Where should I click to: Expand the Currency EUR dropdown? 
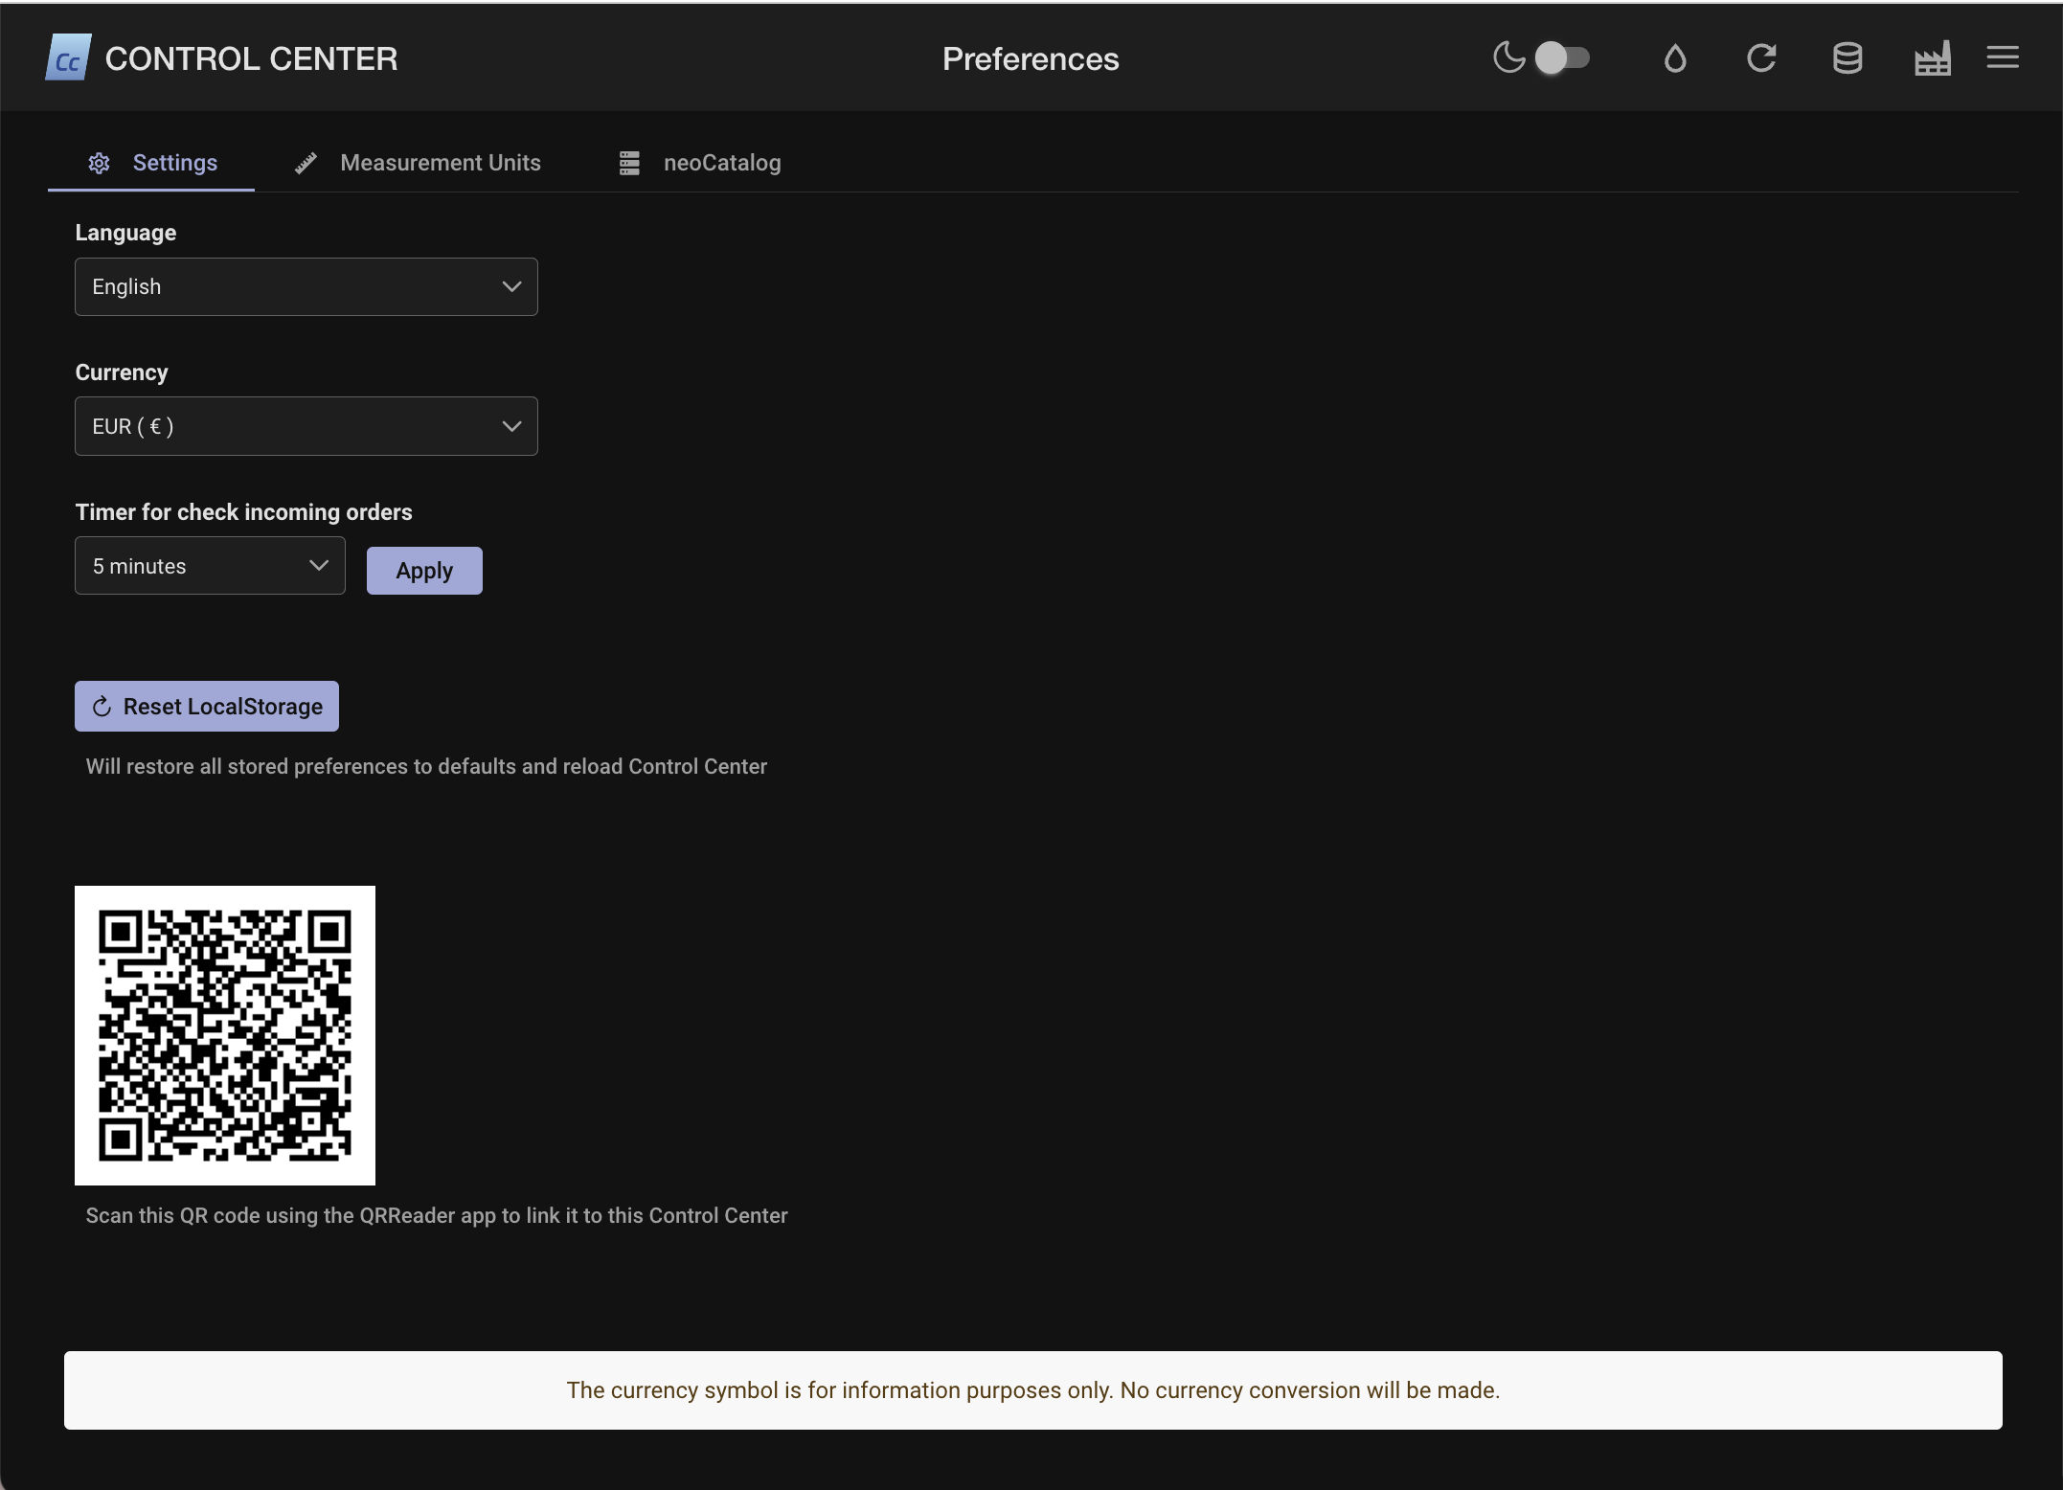306,426
